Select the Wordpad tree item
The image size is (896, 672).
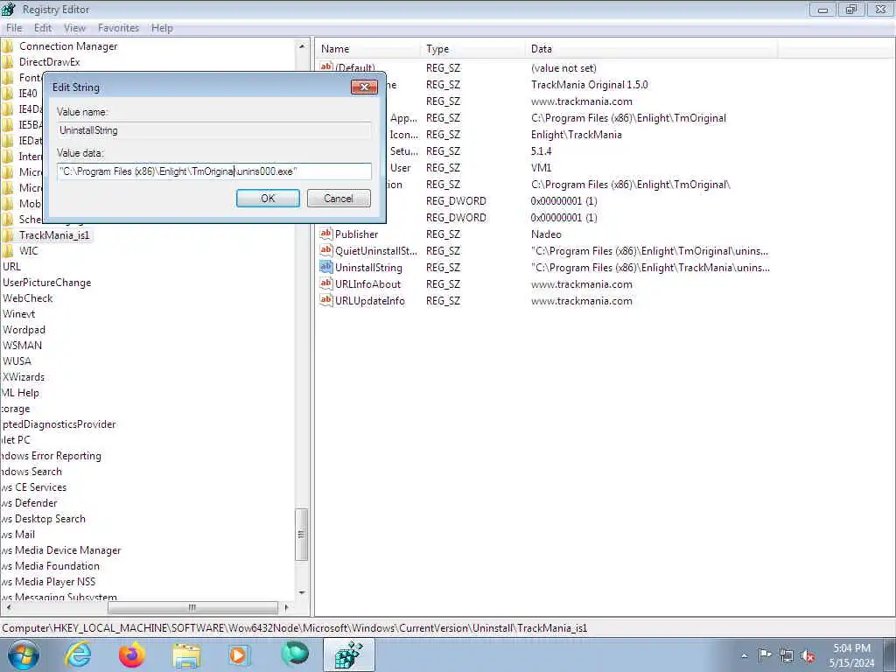24,330
